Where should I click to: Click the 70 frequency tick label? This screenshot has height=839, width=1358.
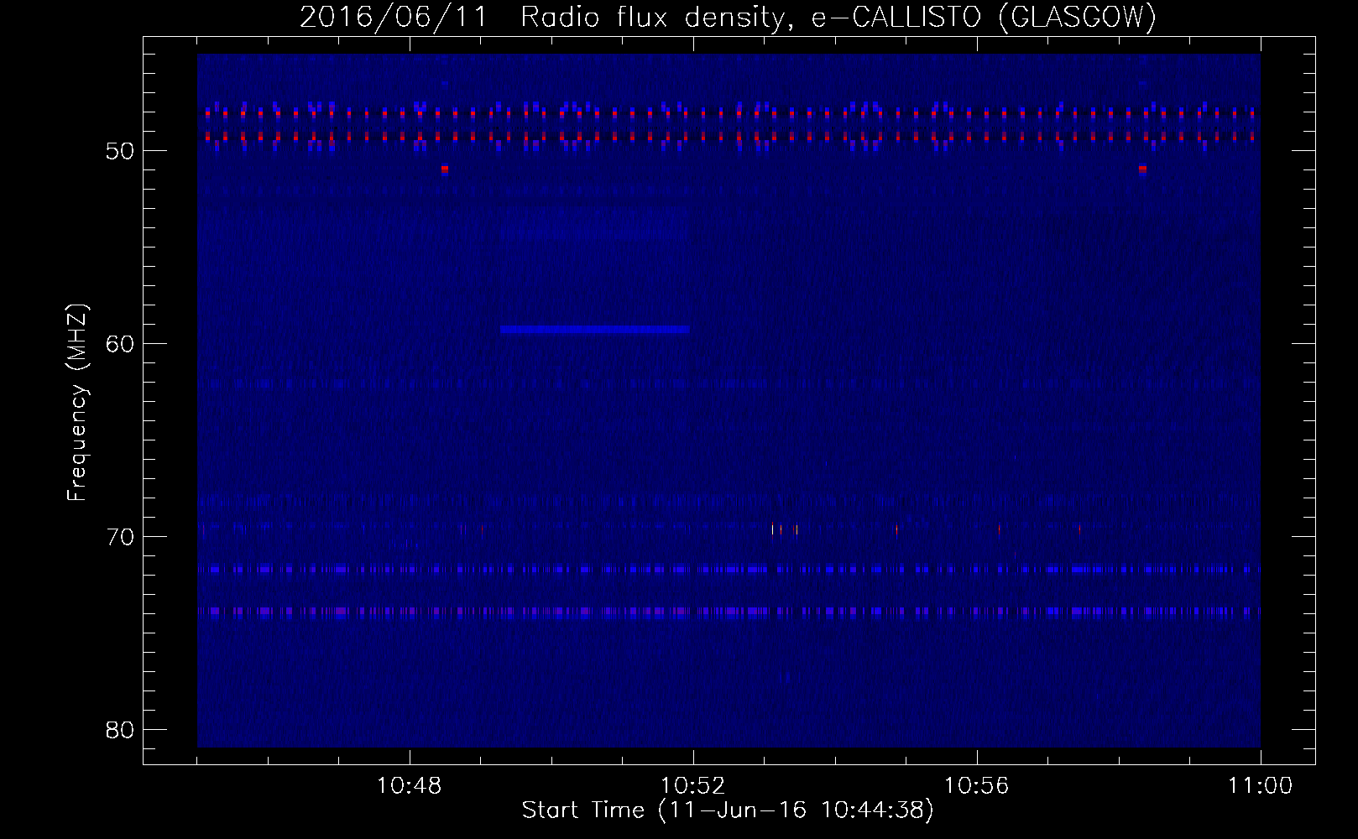[x=121, y=537]
